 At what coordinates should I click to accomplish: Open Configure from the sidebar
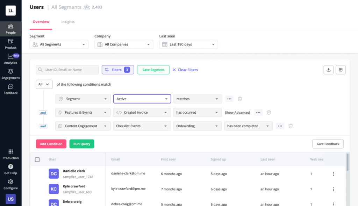pyautogui.click(x=10, y=185)
